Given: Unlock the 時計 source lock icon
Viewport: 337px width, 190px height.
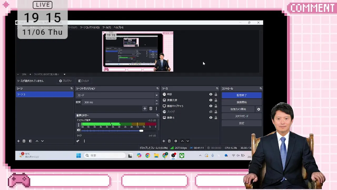Looking at the screenshot, I should coord(216,94).
